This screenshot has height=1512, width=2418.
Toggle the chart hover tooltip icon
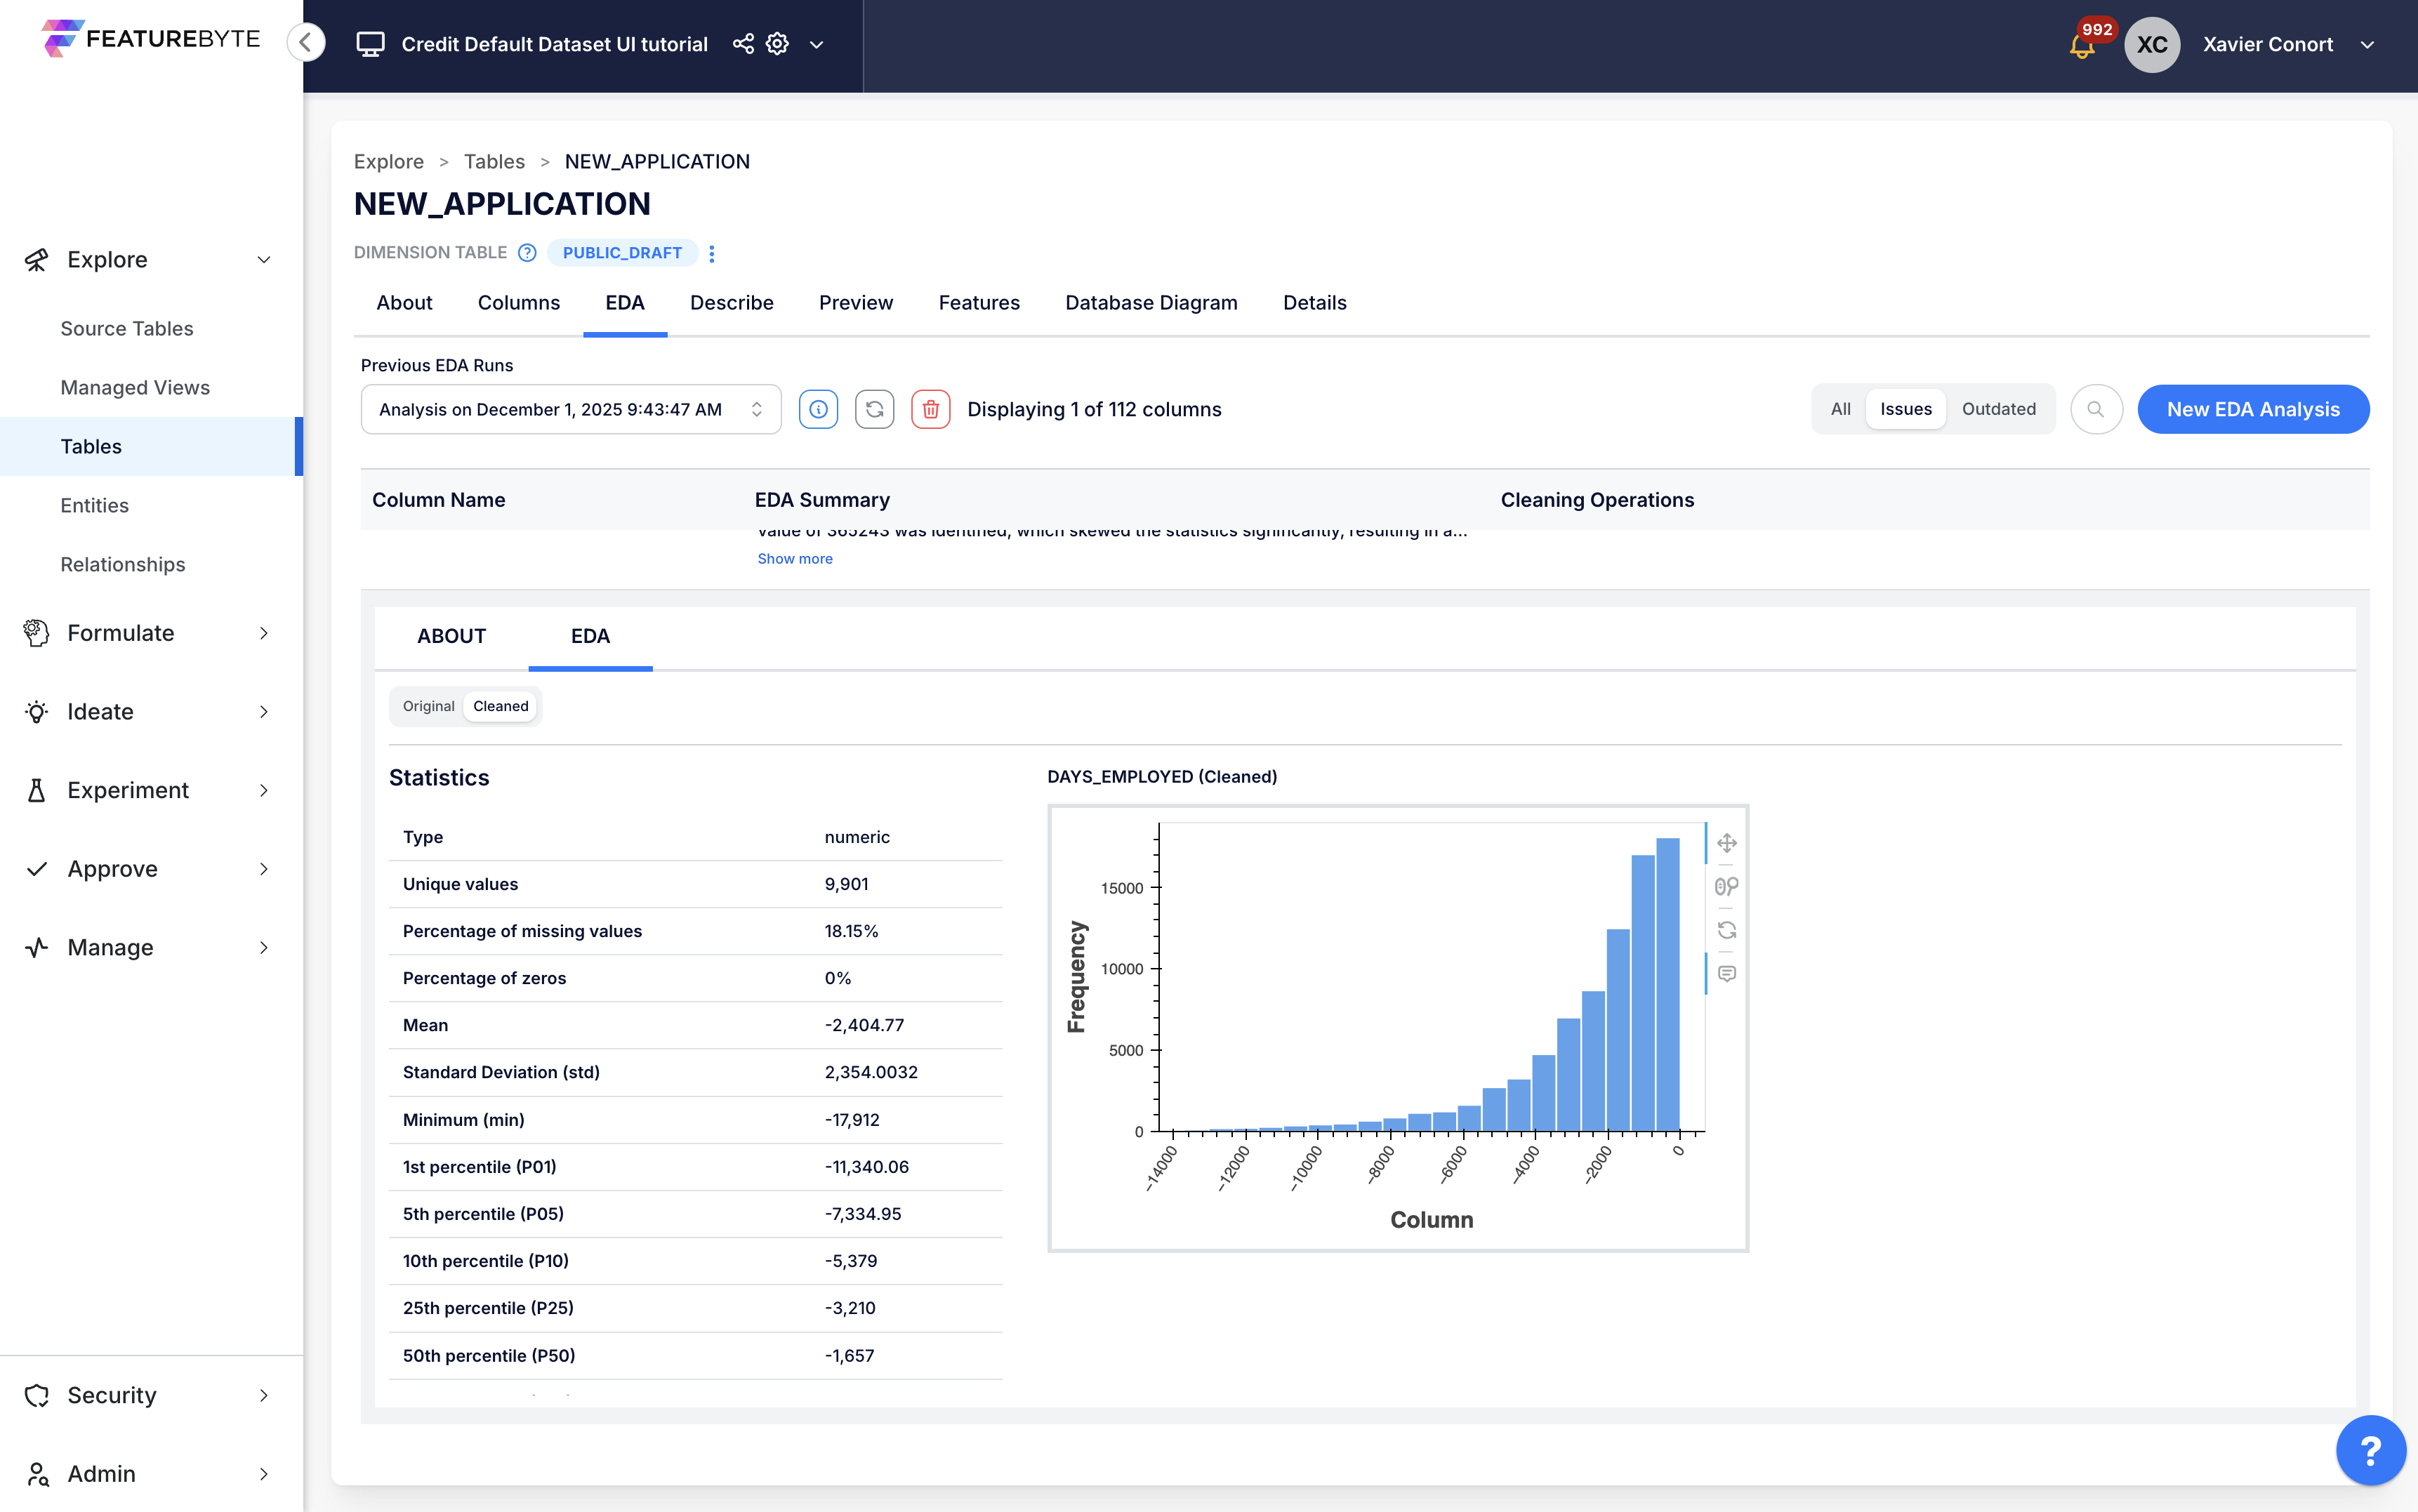tap(1727, 973)
